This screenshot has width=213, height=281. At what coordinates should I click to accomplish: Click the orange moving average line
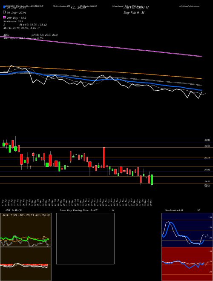point(101,72)
